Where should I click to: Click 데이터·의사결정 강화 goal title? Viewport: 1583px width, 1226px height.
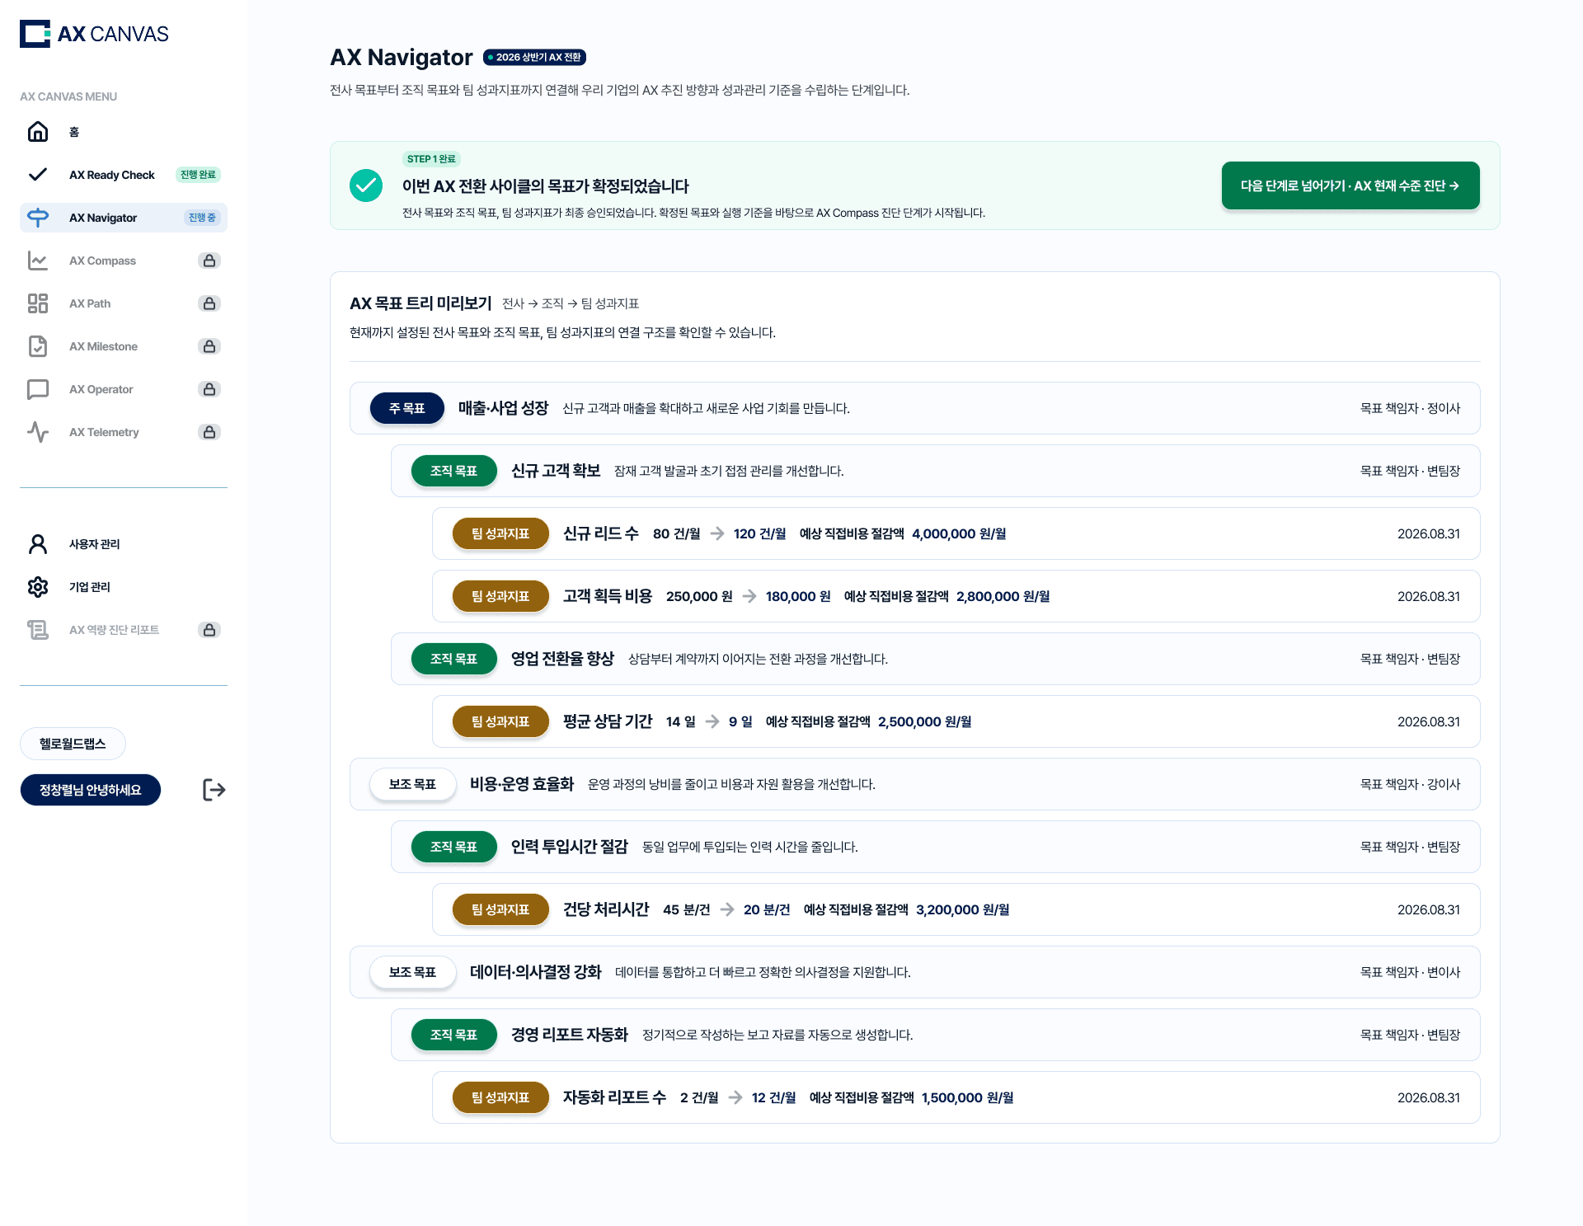[x=536, y=972]
